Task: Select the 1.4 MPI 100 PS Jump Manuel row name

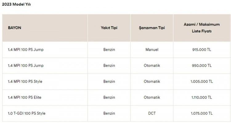Action: [x=26, y=50]
